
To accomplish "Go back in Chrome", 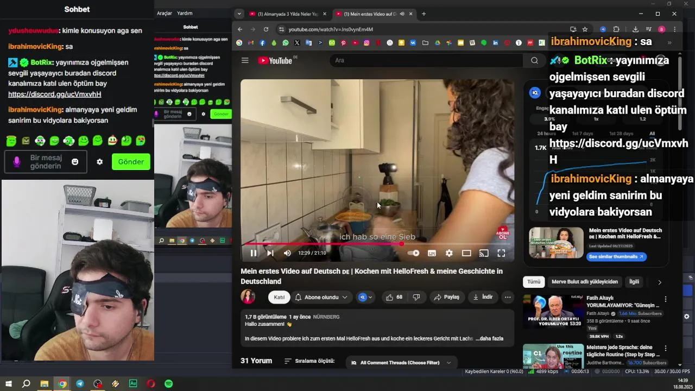I will pos(240,29).
